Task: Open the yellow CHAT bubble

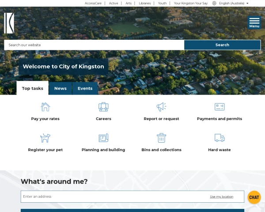Action: [x=254, y=197]
